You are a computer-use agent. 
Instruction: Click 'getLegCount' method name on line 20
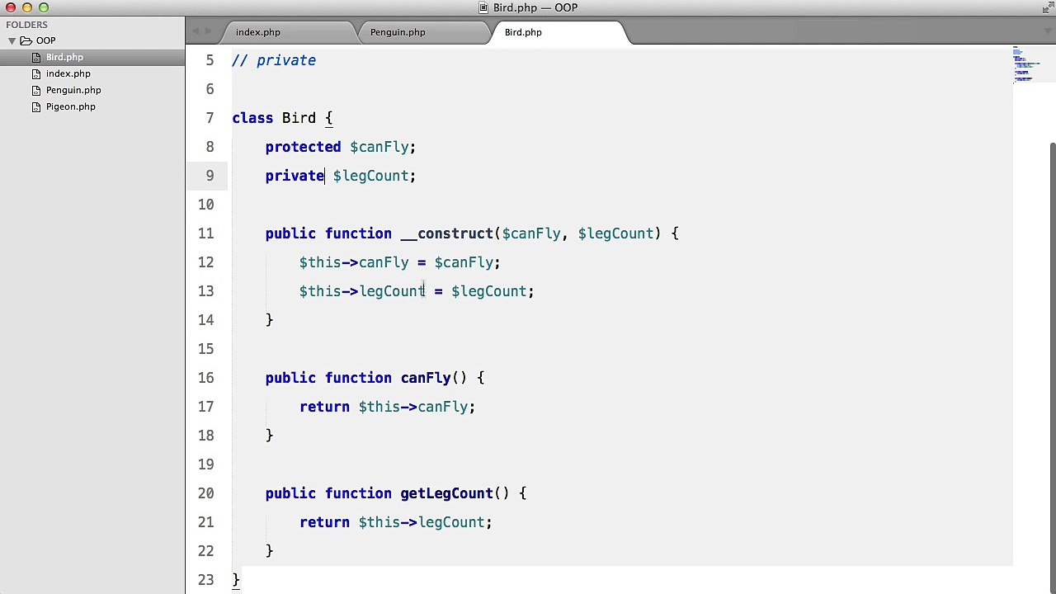[446, 493]
